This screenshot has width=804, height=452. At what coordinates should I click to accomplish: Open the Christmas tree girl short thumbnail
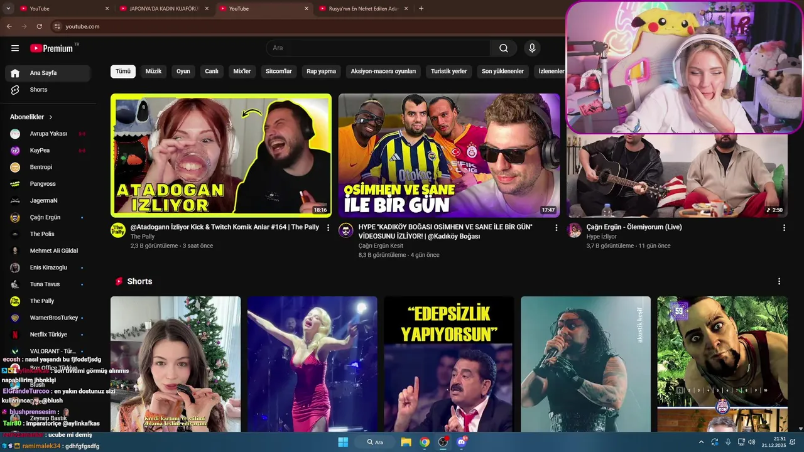(175, 364)
